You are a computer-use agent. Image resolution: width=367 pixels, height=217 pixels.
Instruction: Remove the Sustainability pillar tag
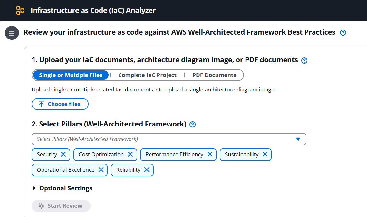pyautogui.click(x=265, y=154)
